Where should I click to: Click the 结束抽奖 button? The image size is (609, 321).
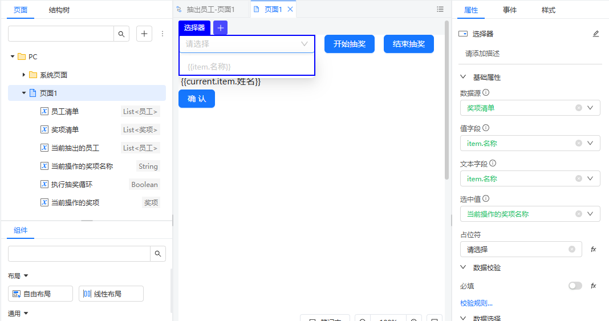409,44
